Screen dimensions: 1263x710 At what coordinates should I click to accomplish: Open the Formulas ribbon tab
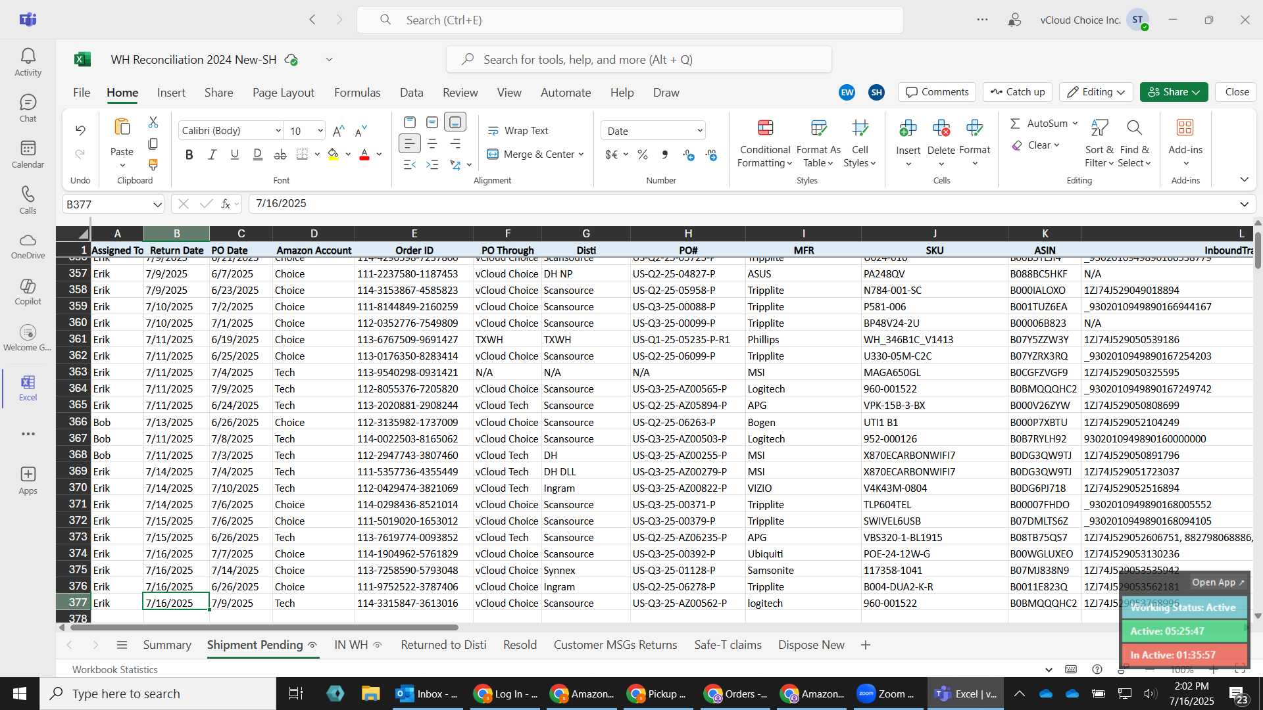357,93
